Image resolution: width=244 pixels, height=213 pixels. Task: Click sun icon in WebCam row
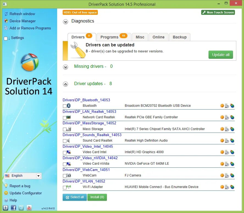point(222,175)
